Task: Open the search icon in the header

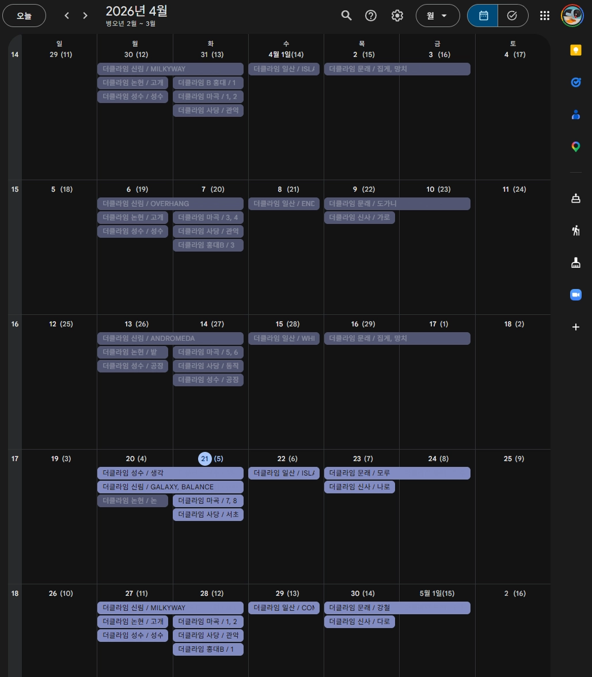Action: pos(346,16)
